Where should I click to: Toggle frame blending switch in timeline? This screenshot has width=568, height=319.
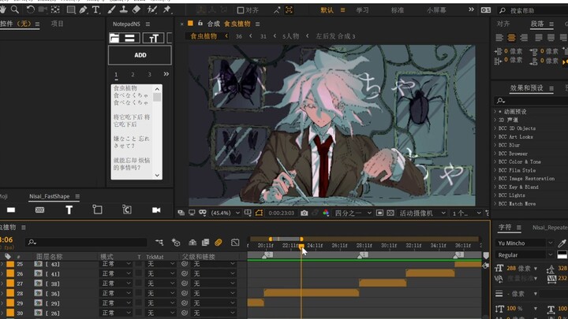pyautogui.click(x=205, y=243)
